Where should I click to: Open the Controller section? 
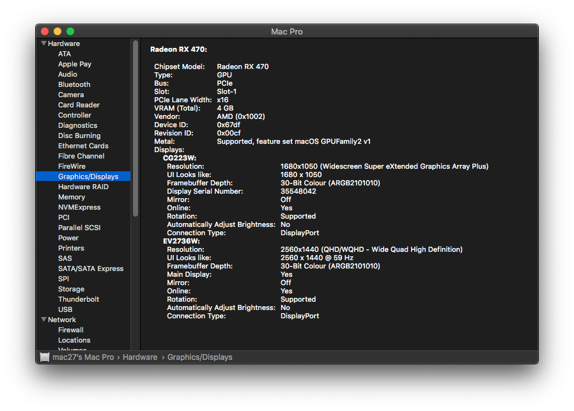tap(75, 115)
